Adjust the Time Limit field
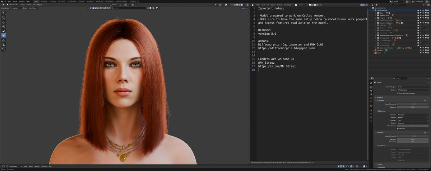 click(413, 142)
